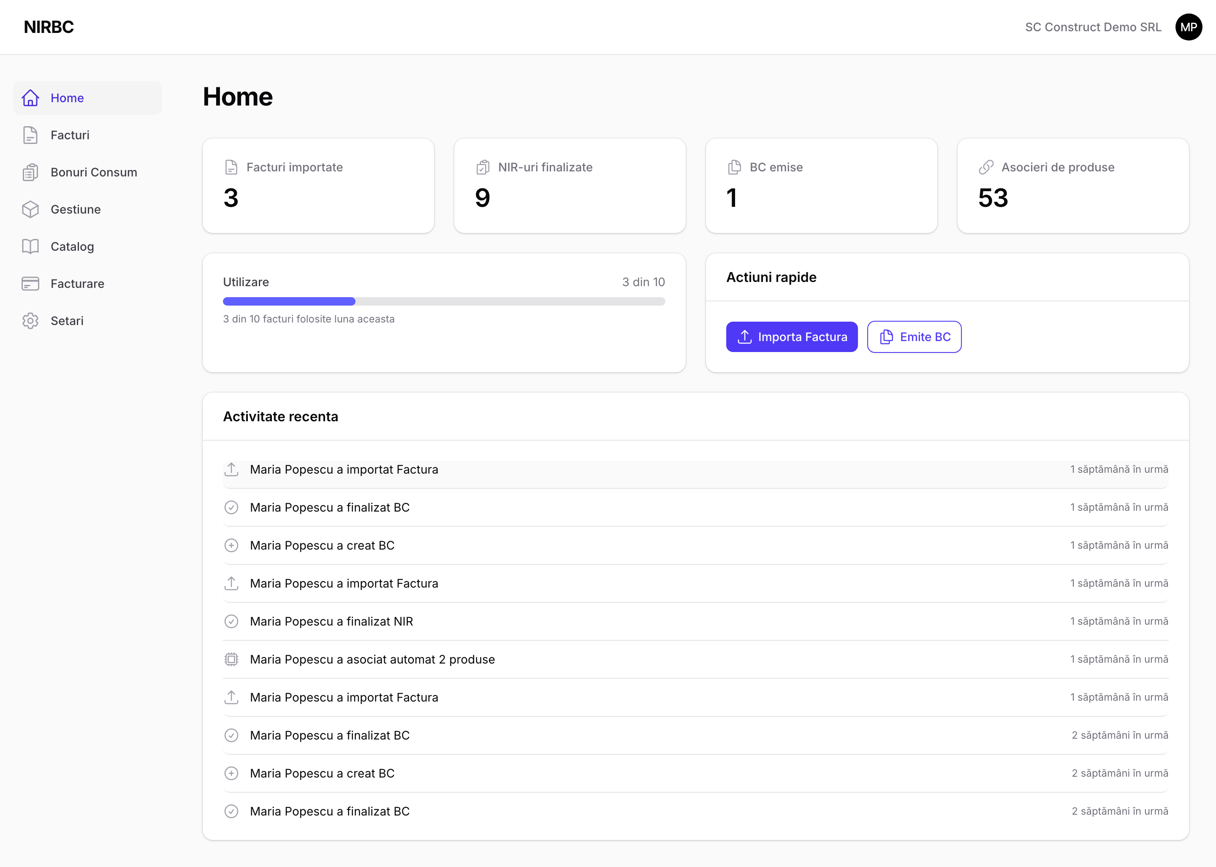1216x867 pixels.
Task: Click the Catalog book icon
Action: 30,247
